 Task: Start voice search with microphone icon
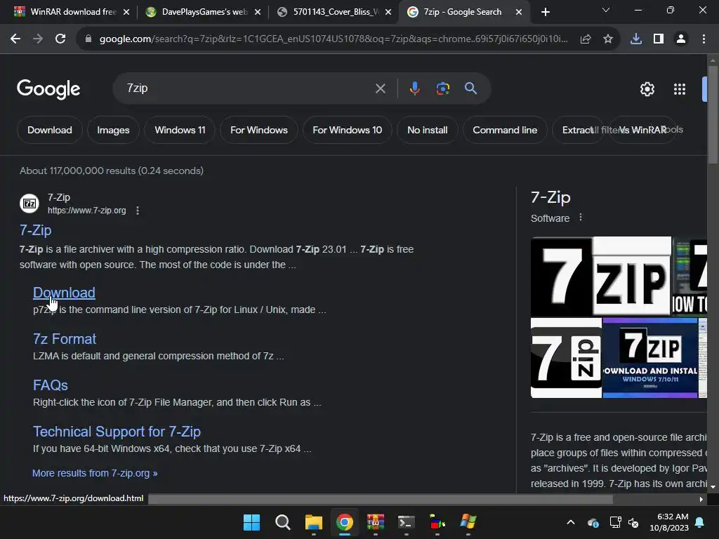414,88
